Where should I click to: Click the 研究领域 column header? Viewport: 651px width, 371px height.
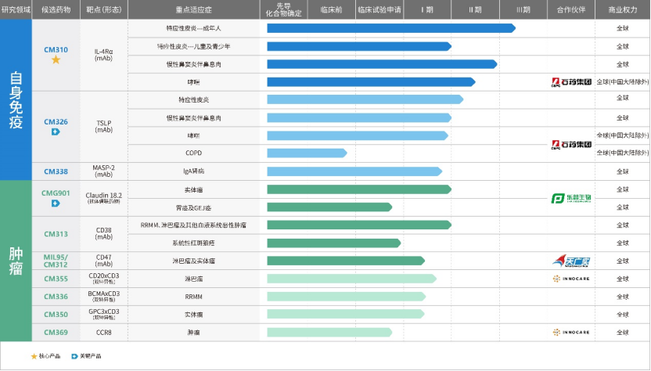(16, 9)
